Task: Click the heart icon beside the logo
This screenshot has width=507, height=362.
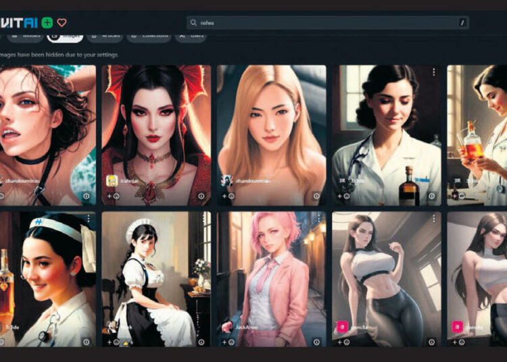Action: click(62, 22)
